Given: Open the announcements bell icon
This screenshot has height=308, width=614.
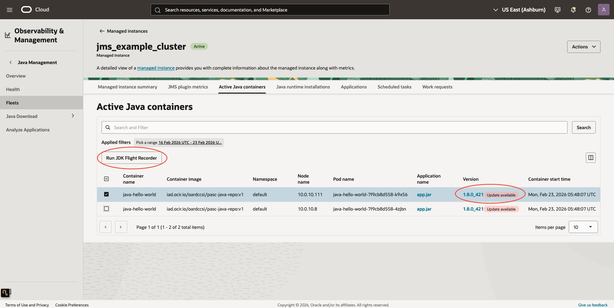Looking at the screenshot, I should coord(573,10).
